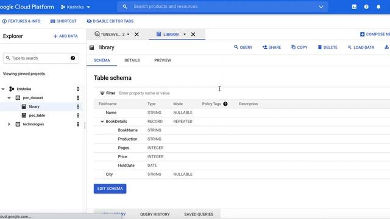This screenshot has width=390, height=219.
Task: Switch to the Schema tab
Action: (102, 60)
